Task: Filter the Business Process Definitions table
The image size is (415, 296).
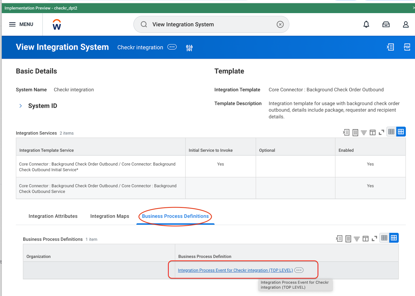Action: coord(357,239)
